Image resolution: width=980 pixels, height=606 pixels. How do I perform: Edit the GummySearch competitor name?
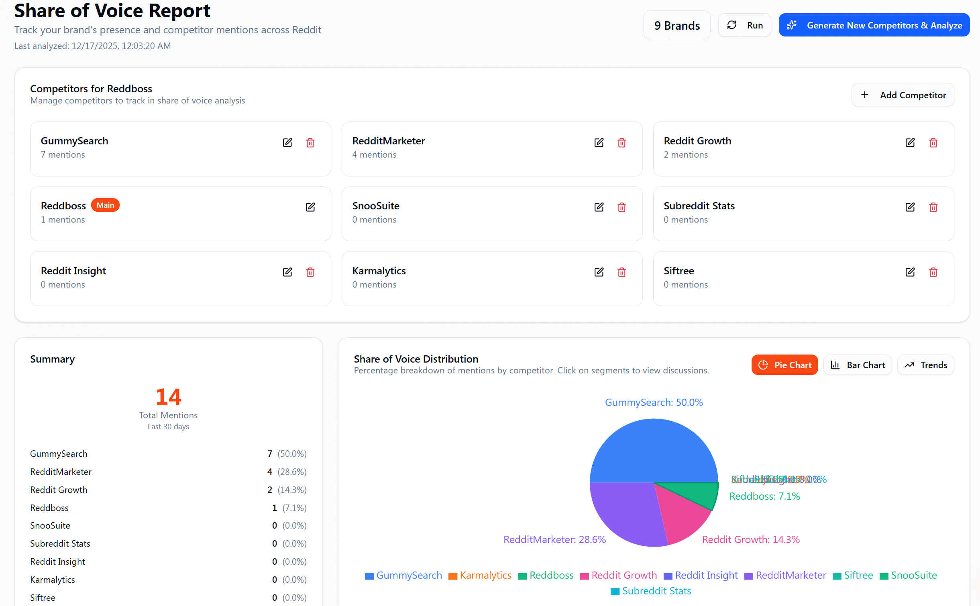pos(287,142)
